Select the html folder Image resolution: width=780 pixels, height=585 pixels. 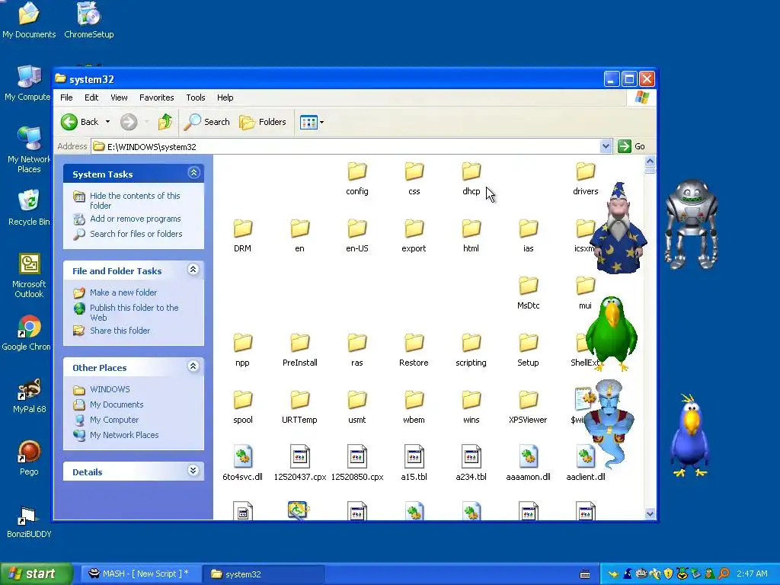tap(471, 235)
